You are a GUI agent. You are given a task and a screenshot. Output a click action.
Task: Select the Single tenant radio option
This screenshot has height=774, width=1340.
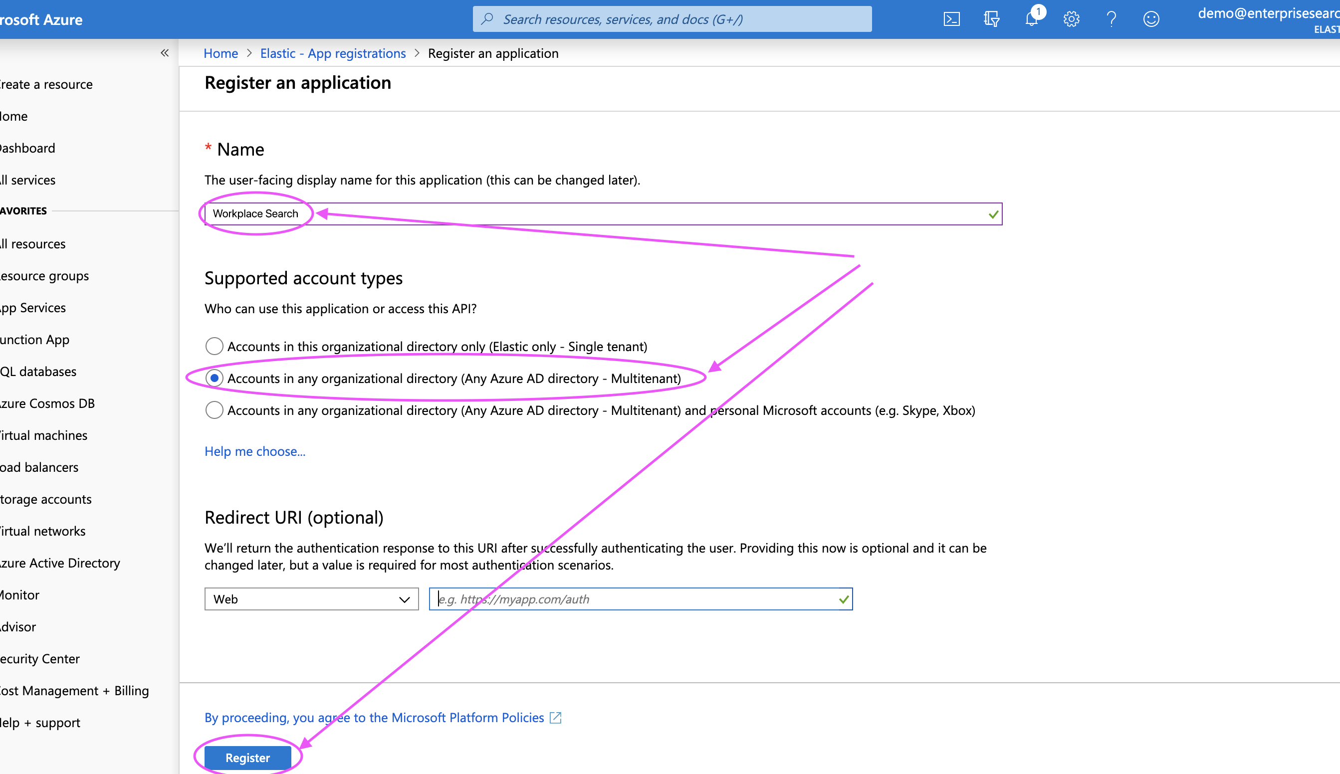coord(214,347)
